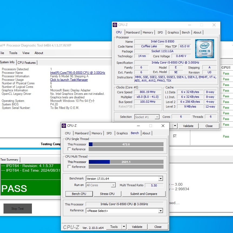Open the Tools menu in Processor Diagnostic Tool
Screen dimensions: 233x233
click(13, 53)
